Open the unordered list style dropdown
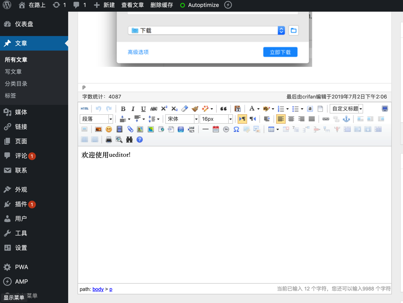The image size is (403, 303). 302,109
